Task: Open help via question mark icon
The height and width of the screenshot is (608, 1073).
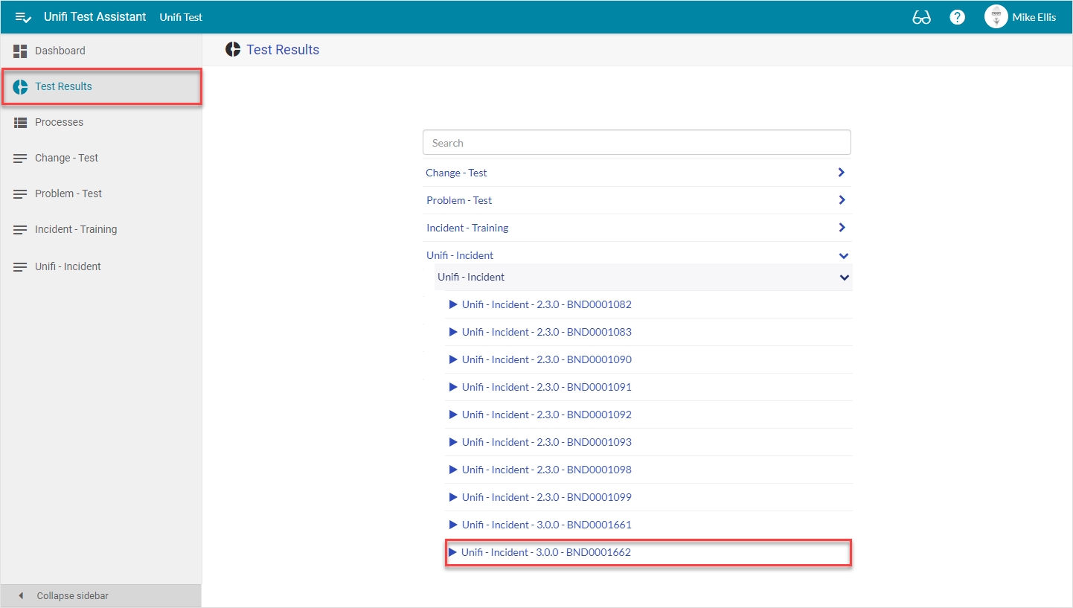Action: tap(957, 17)
